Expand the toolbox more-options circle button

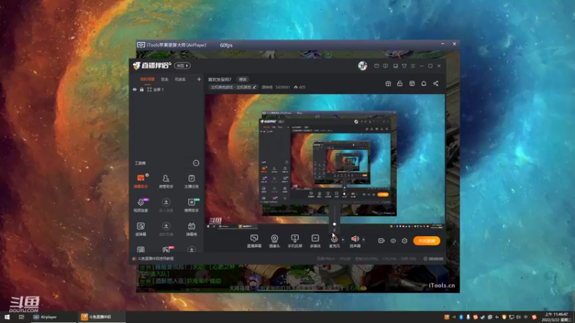(195, 163)
